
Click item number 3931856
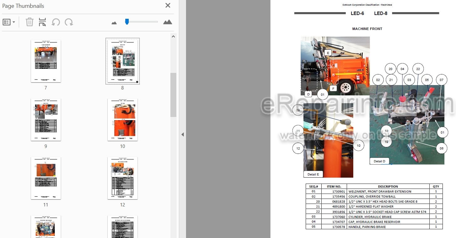click(339, 212)
